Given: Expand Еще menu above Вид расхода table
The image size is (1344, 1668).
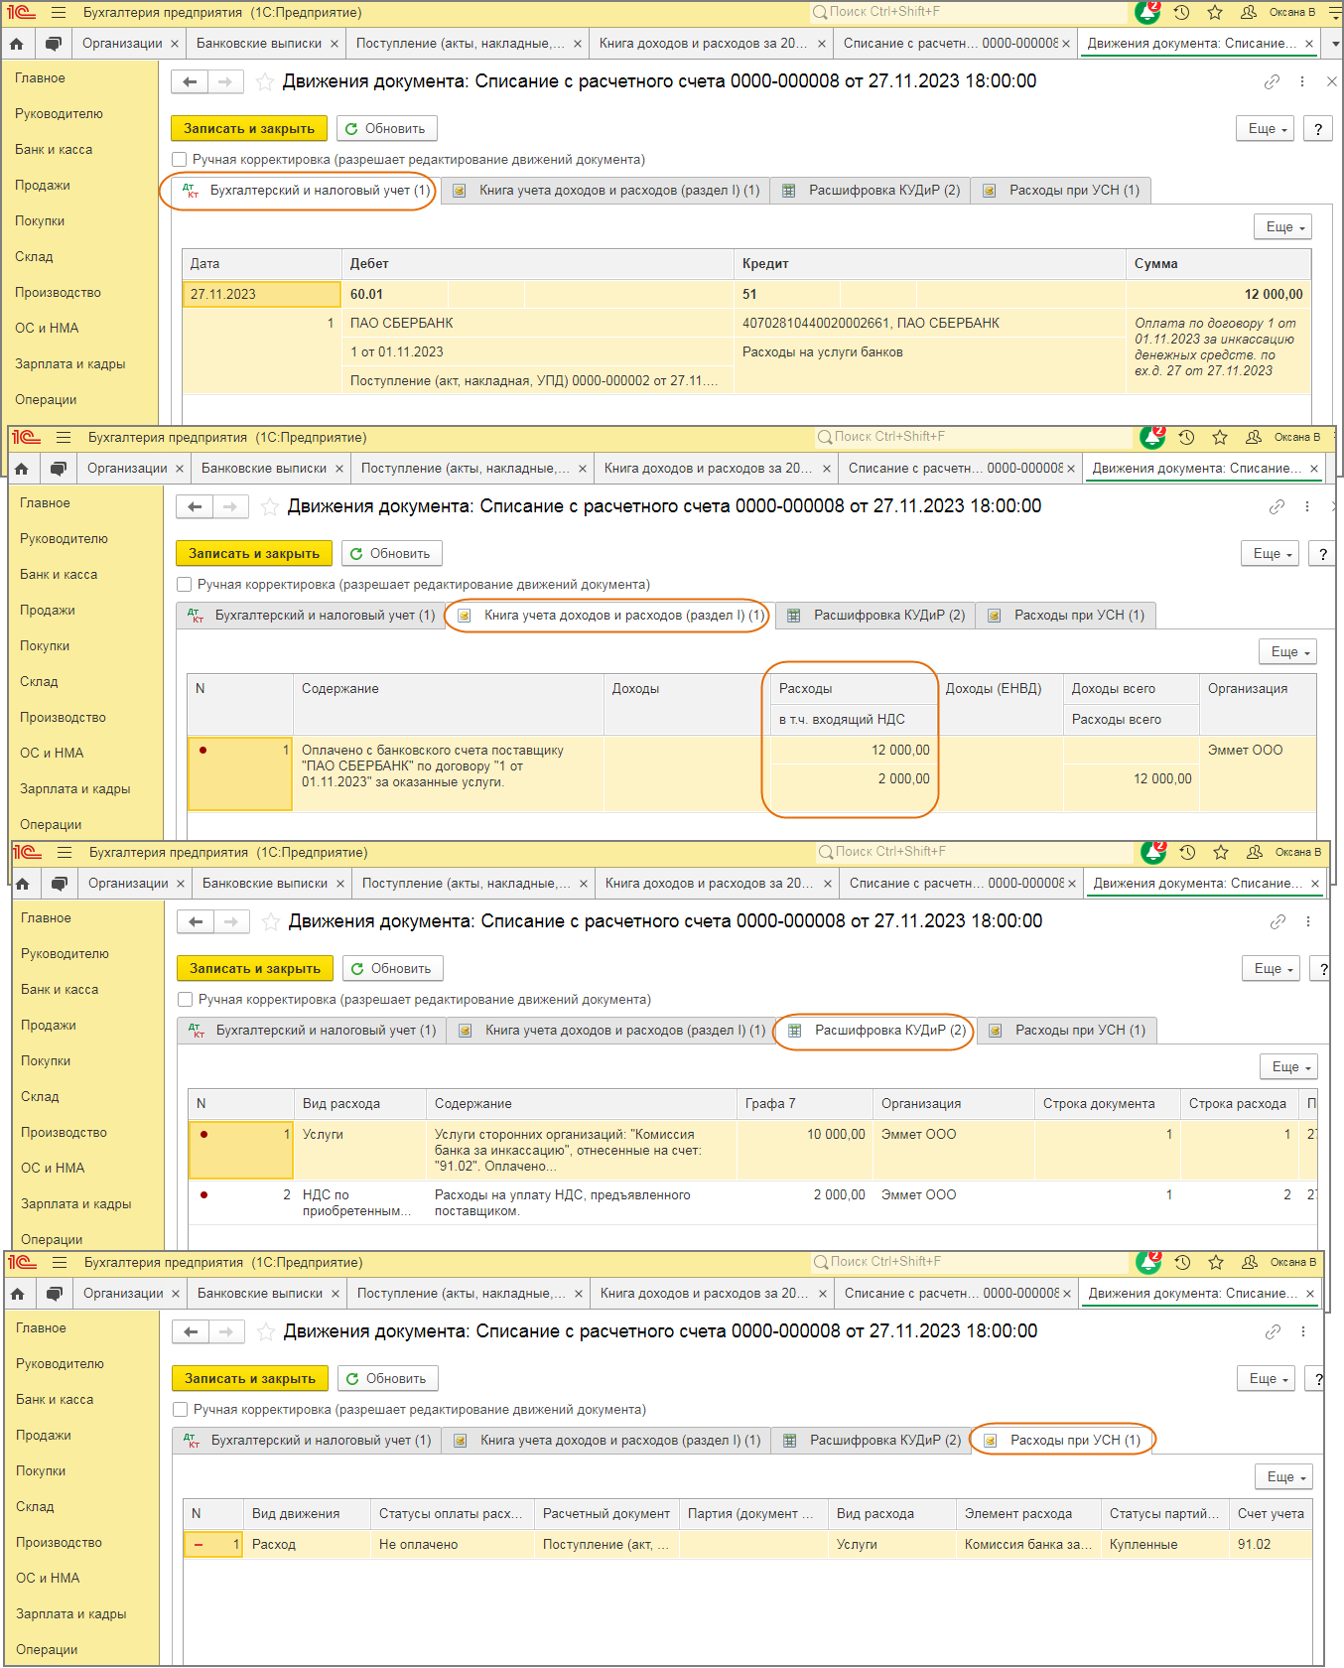Looking at the screenshot, I should [x=1288, y=1067].
